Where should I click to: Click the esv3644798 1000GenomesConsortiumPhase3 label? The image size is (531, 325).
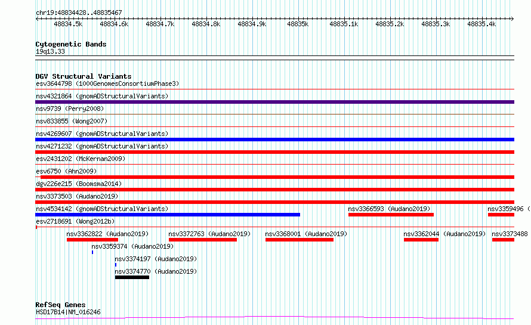[107, 83]
